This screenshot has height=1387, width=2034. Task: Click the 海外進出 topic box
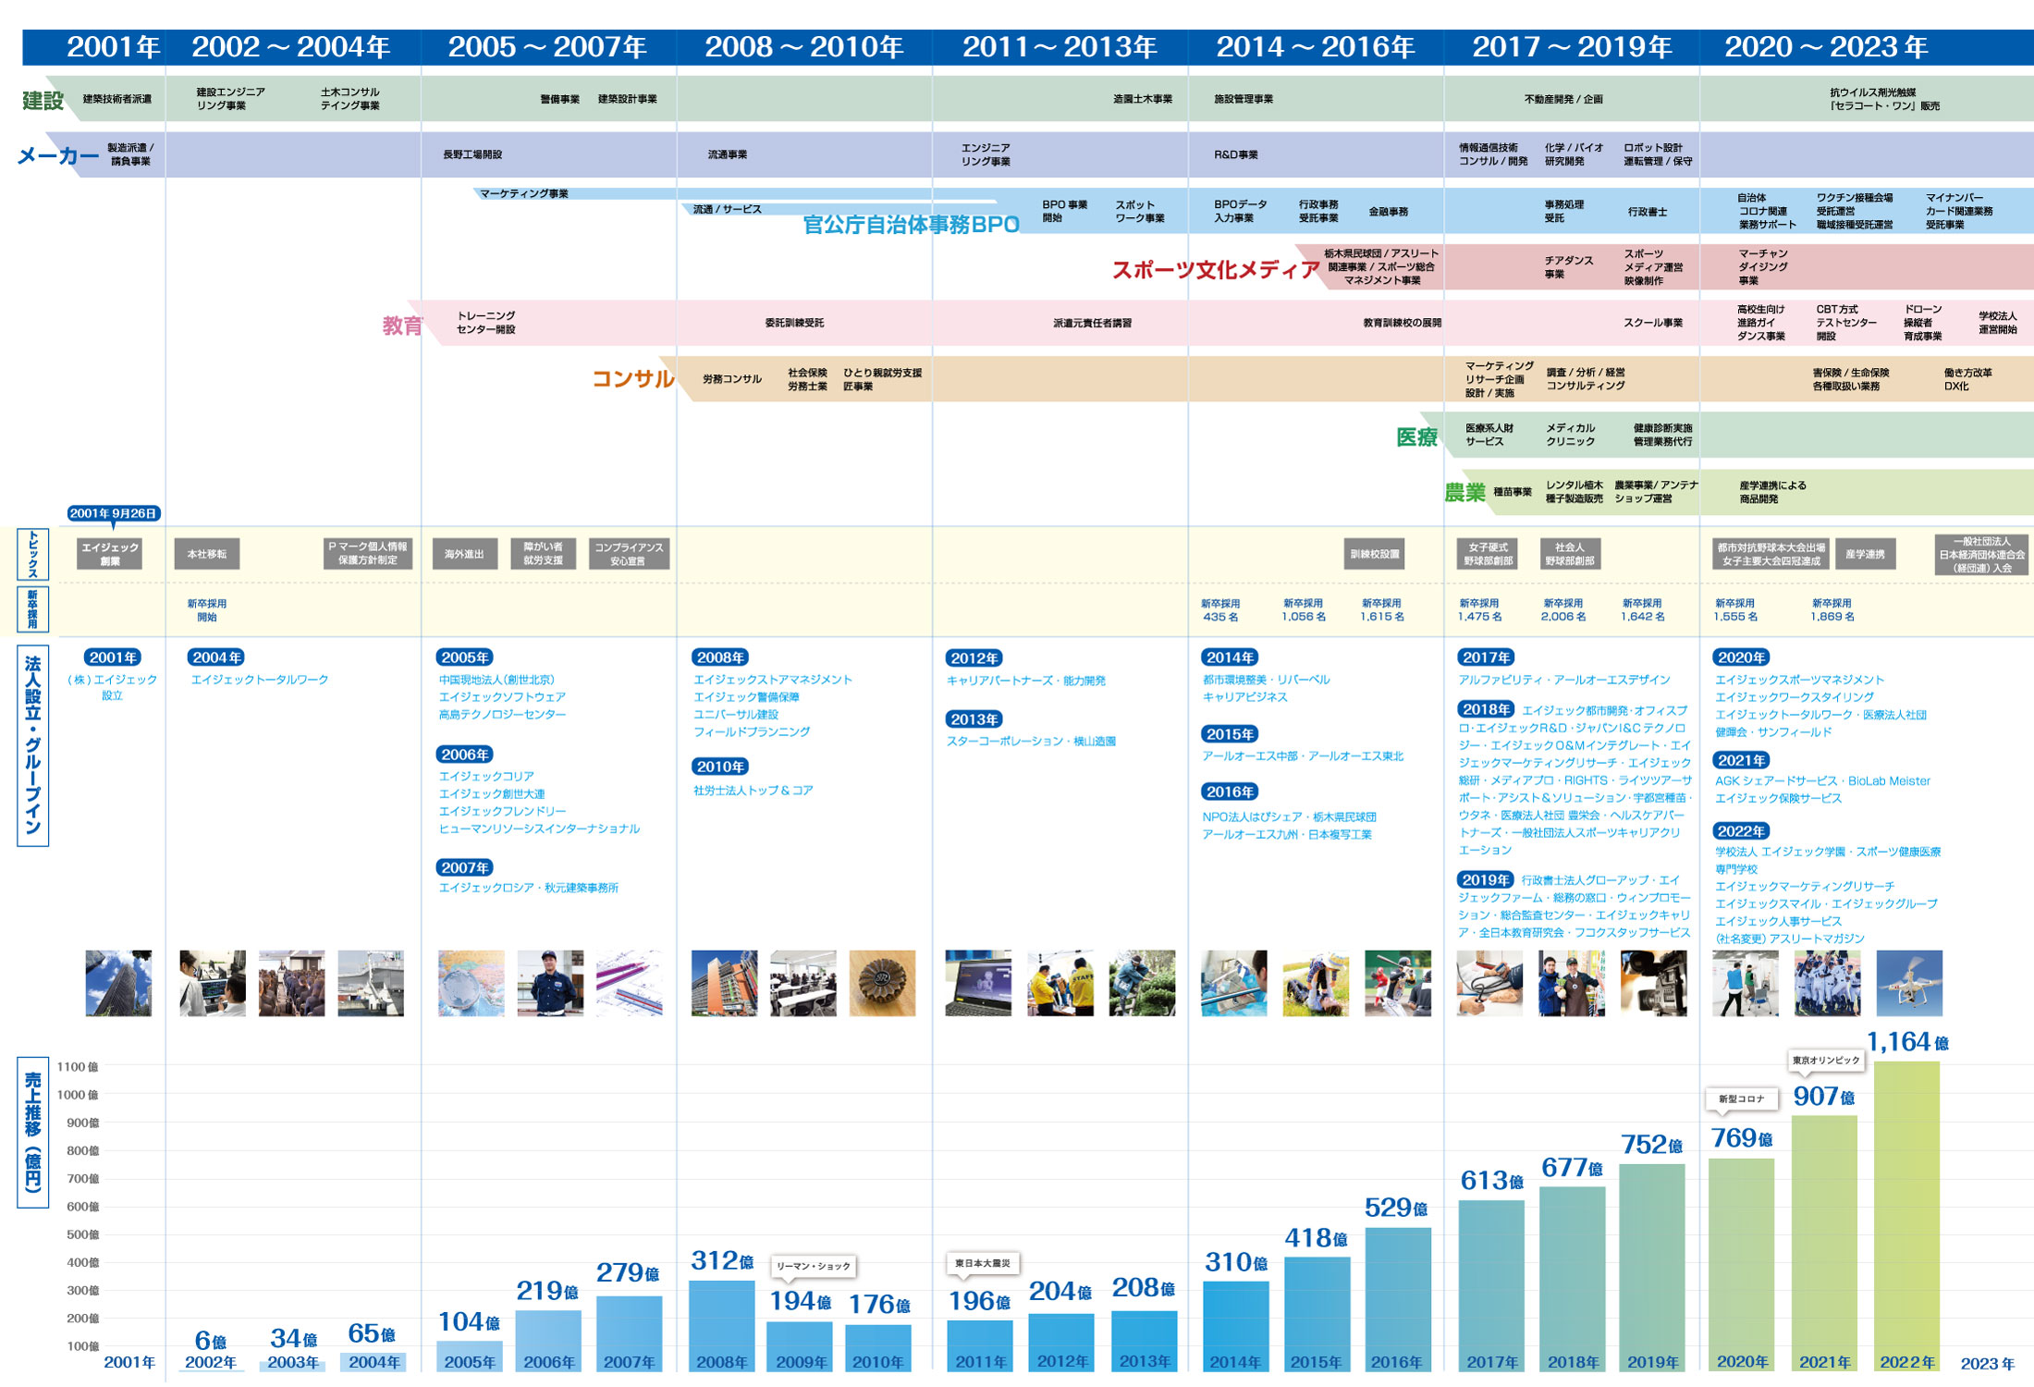pos(464,554)
